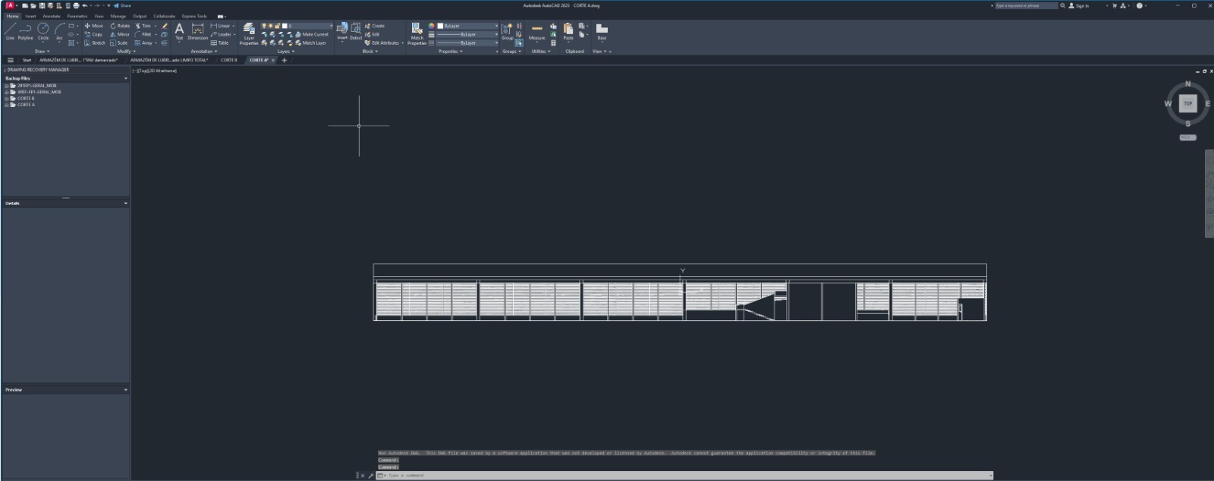Expand the CORTE B backup tree node
Screen dimensions: 1214x481
point(7,99)
